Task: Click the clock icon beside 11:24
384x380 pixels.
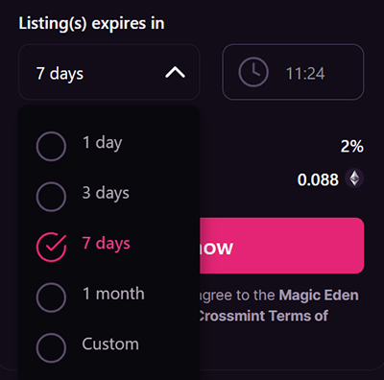Action: [x=253, y=72]
